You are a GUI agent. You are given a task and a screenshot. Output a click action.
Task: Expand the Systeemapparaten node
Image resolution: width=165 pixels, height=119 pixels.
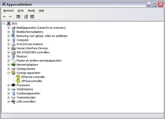point(9,93)
